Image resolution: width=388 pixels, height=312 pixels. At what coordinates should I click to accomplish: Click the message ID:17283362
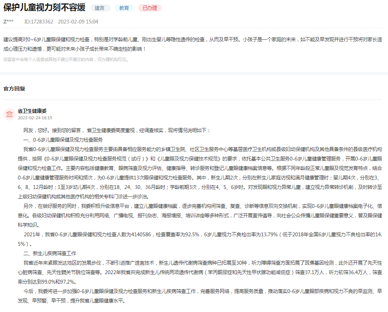(x=39, y=22)
